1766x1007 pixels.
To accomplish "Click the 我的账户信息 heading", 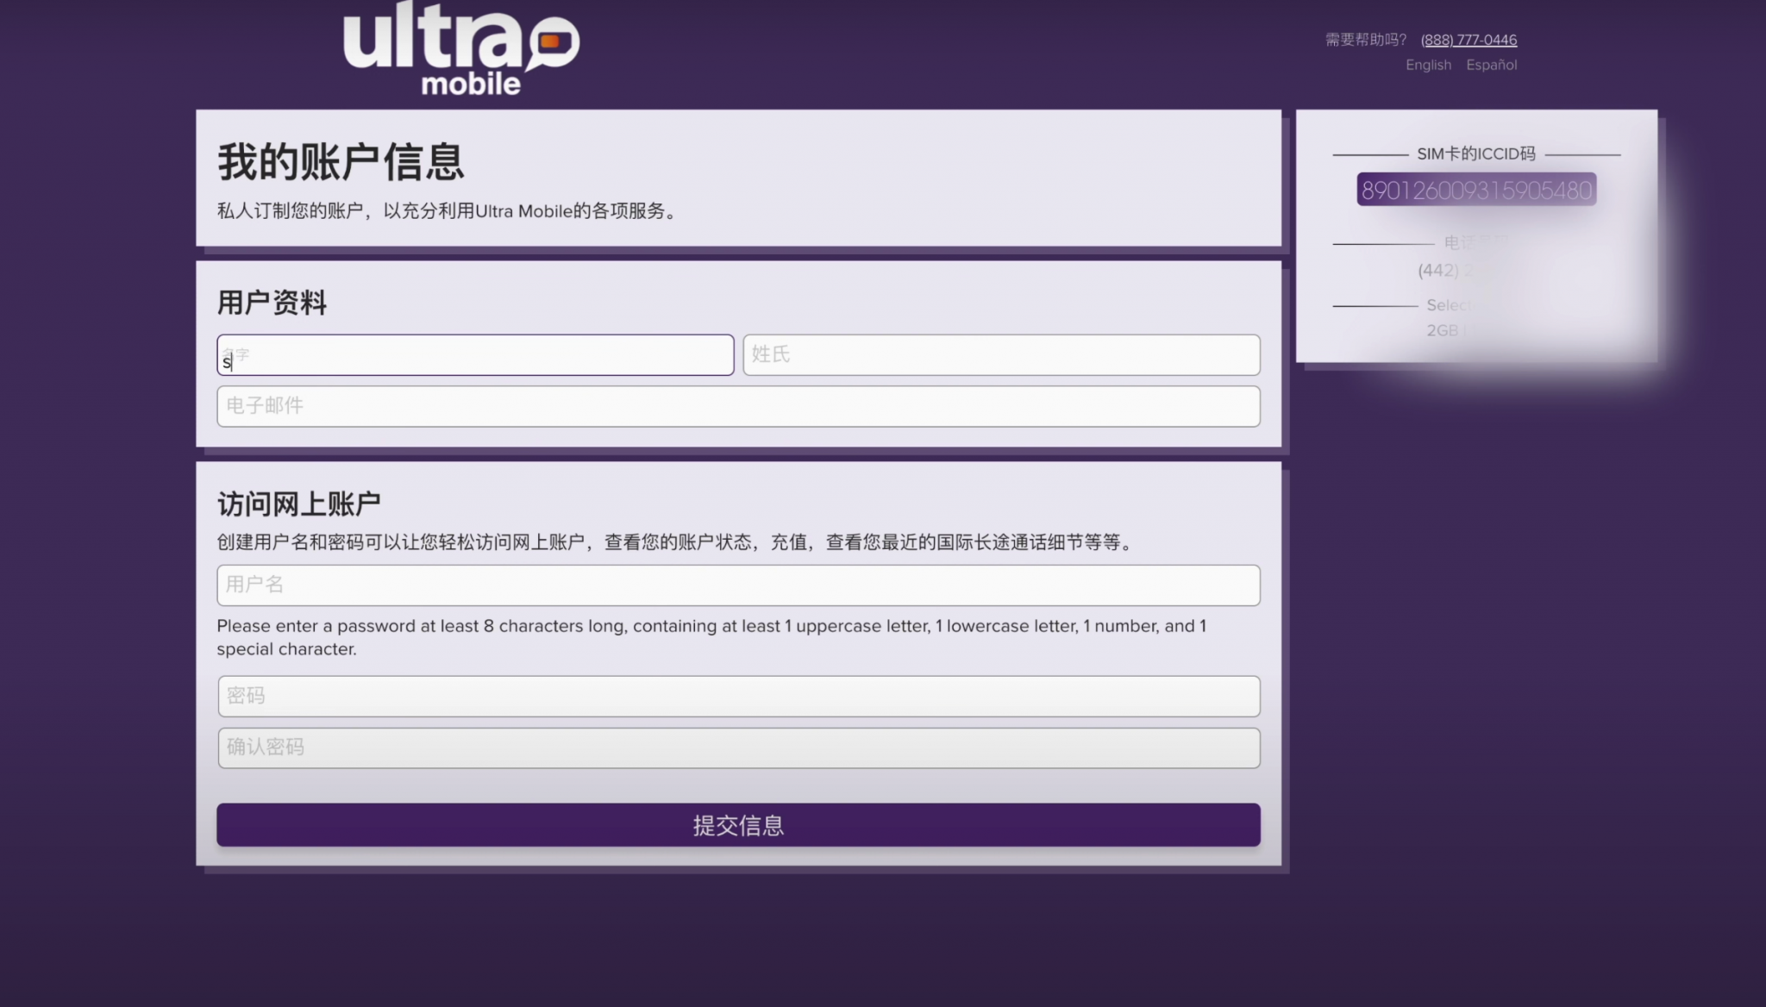I will tap(341, 162).
